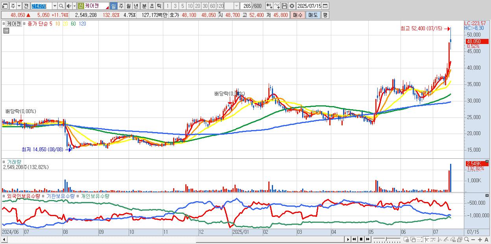Adjust the chart zoom slider
Screen dimensions: 491x244
tap(386, 239)
